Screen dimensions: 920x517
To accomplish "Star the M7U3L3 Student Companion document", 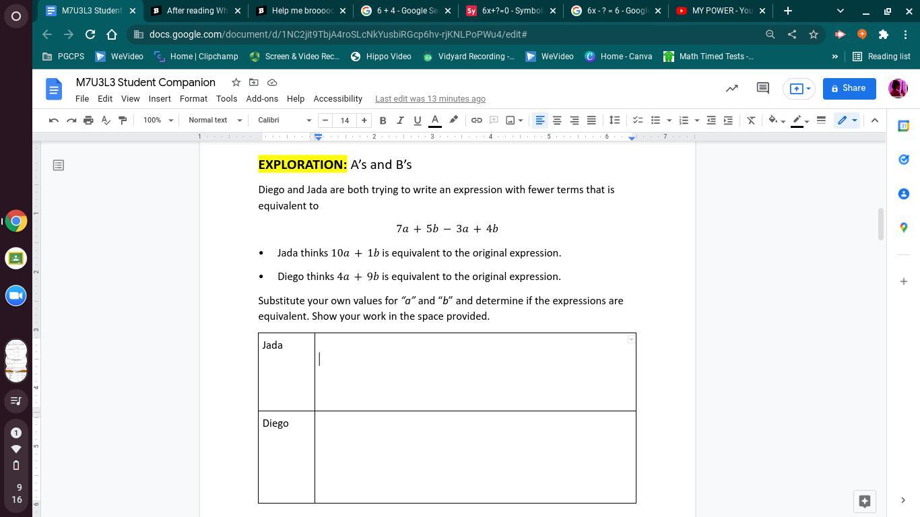I will tap(236, 82).
